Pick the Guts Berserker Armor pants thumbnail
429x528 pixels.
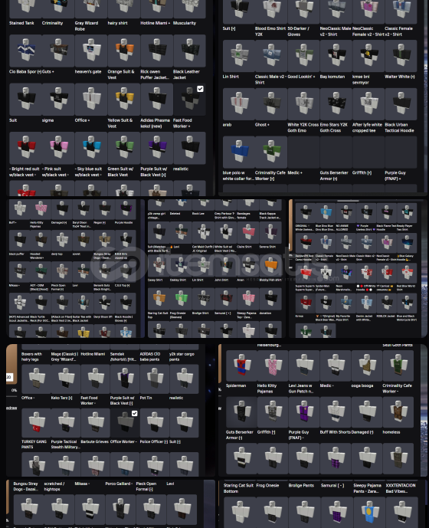point(241,412)
